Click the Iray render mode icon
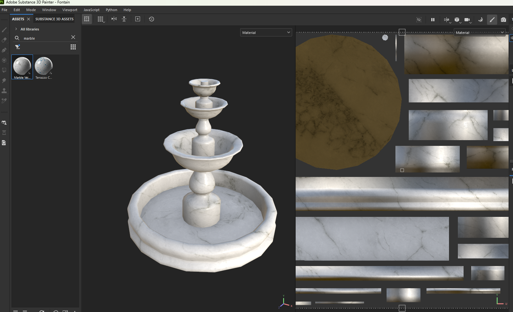 (x=481, y=20)
